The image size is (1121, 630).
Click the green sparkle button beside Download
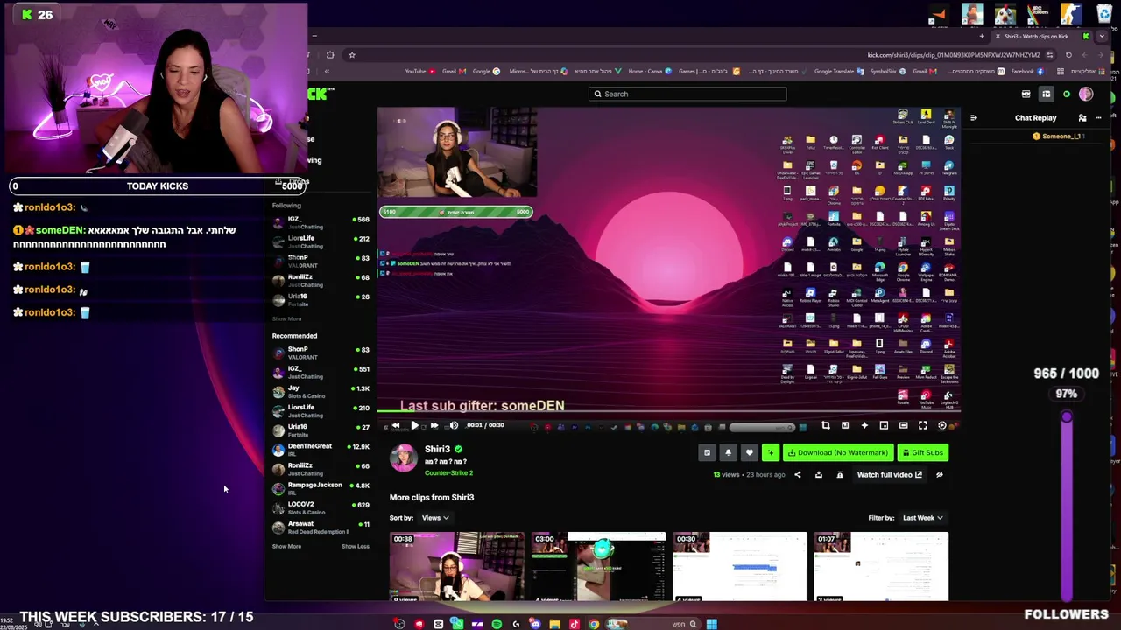click(770, 452)
